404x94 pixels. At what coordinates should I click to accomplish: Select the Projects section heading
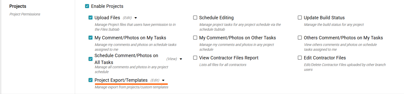tap(18, 6)
